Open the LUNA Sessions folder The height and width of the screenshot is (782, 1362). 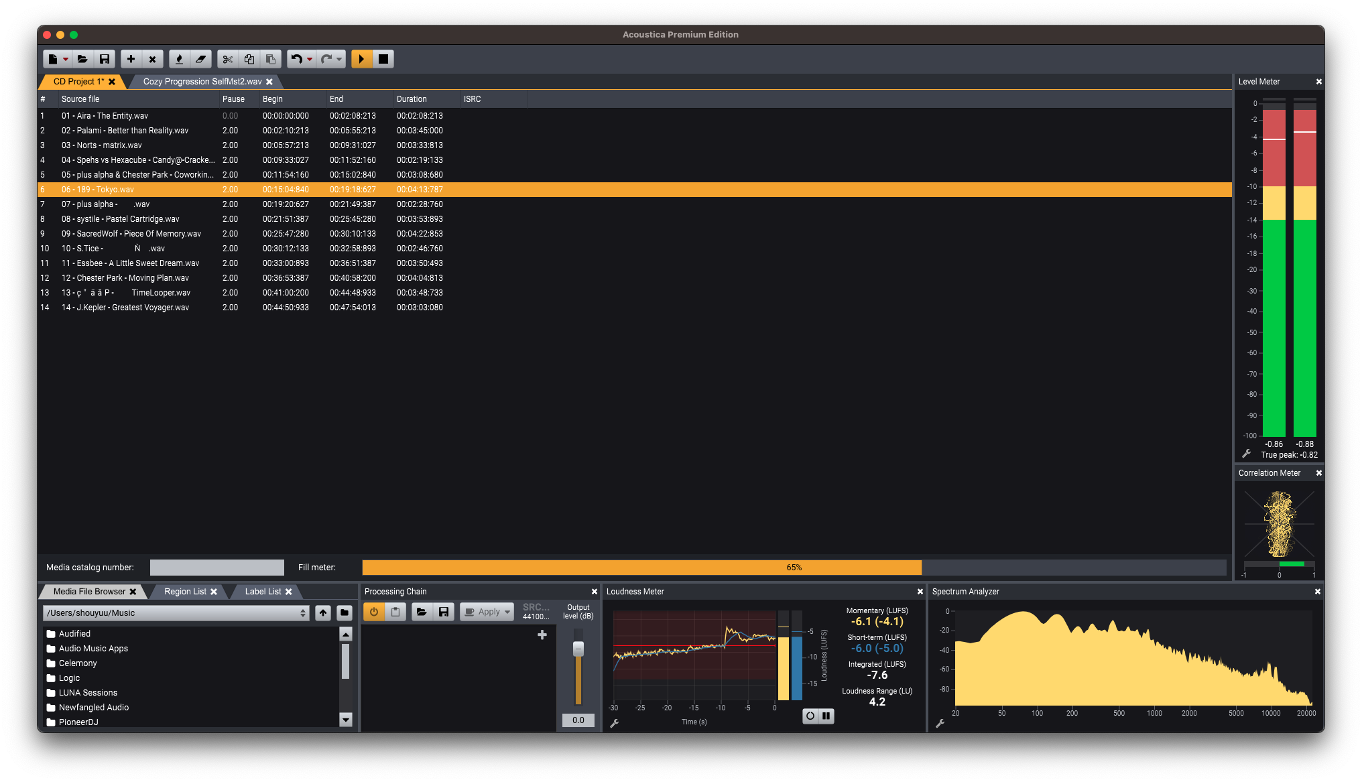(88, 693)
